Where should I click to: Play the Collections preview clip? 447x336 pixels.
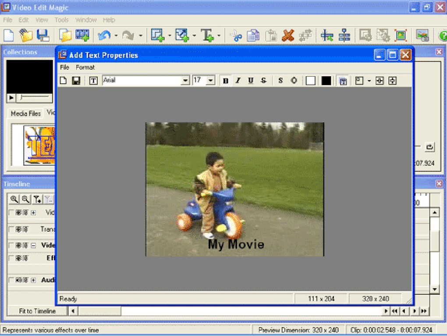click(11, 98)
